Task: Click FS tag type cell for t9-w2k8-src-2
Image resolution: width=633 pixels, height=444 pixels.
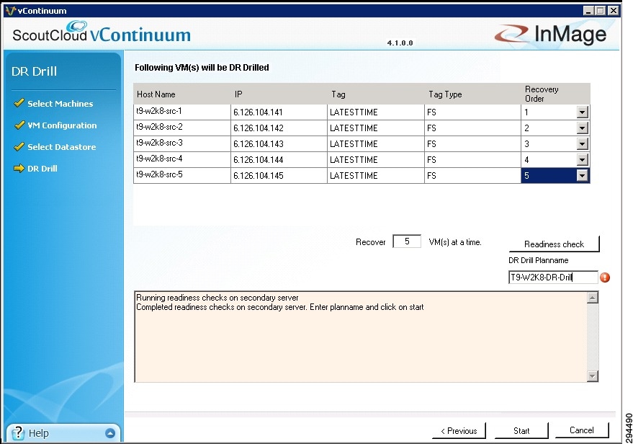Action: click(472, 128)
